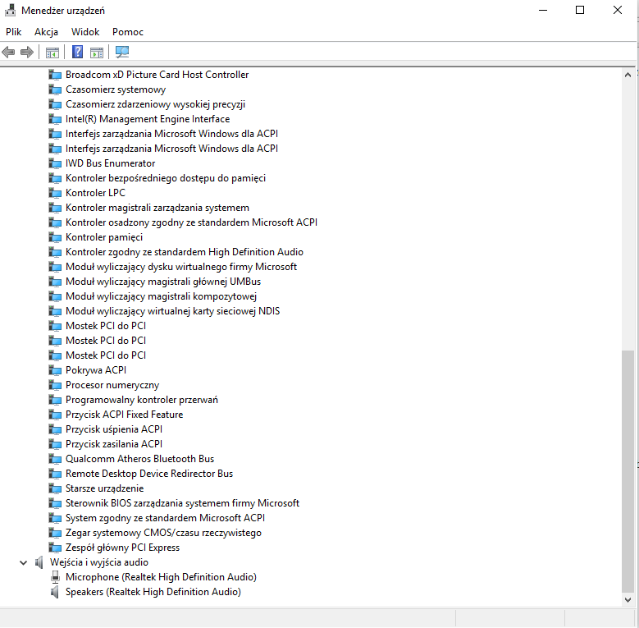Viewport: 639px width, 628px height.
Task: Click the show/hide console tree toolbar icon
Action: click(52, 53)
